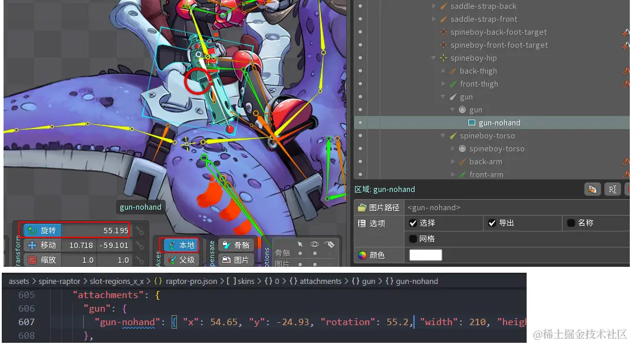
Task: Click the 缩放 Y value field
Action: 113,260
